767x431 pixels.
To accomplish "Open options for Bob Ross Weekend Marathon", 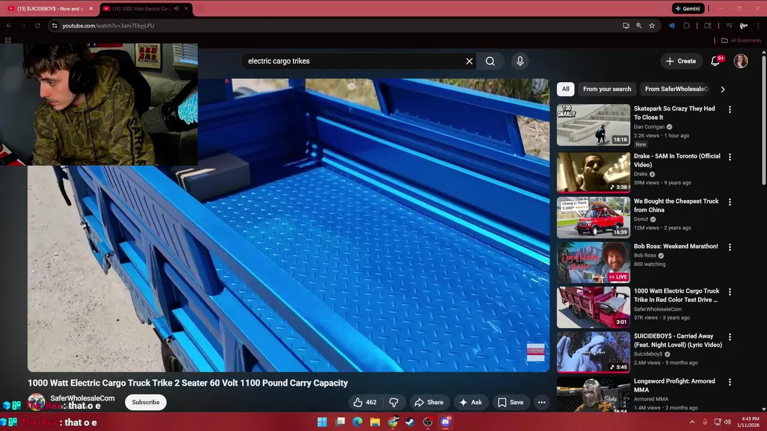I will pos(730,247).
